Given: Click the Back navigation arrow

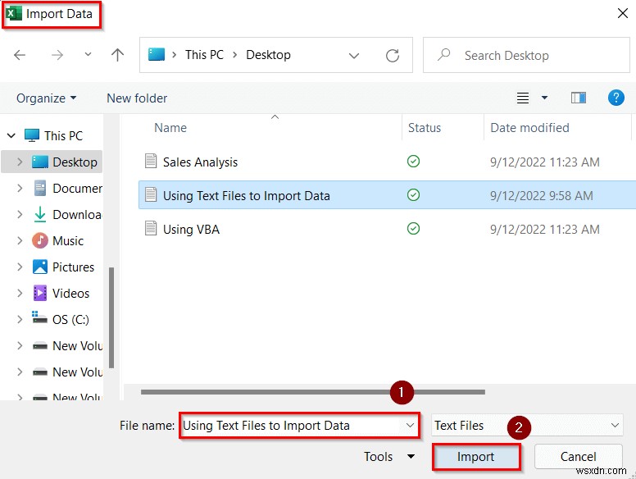Looking at the screenshot, I should click(x=20, y=55).
